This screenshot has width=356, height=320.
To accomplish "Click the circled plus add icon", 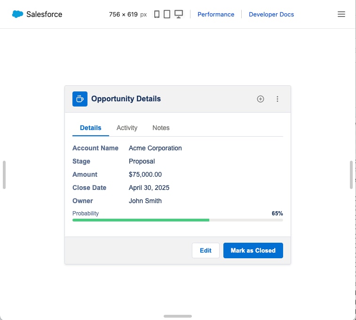I will pos(261,99).
